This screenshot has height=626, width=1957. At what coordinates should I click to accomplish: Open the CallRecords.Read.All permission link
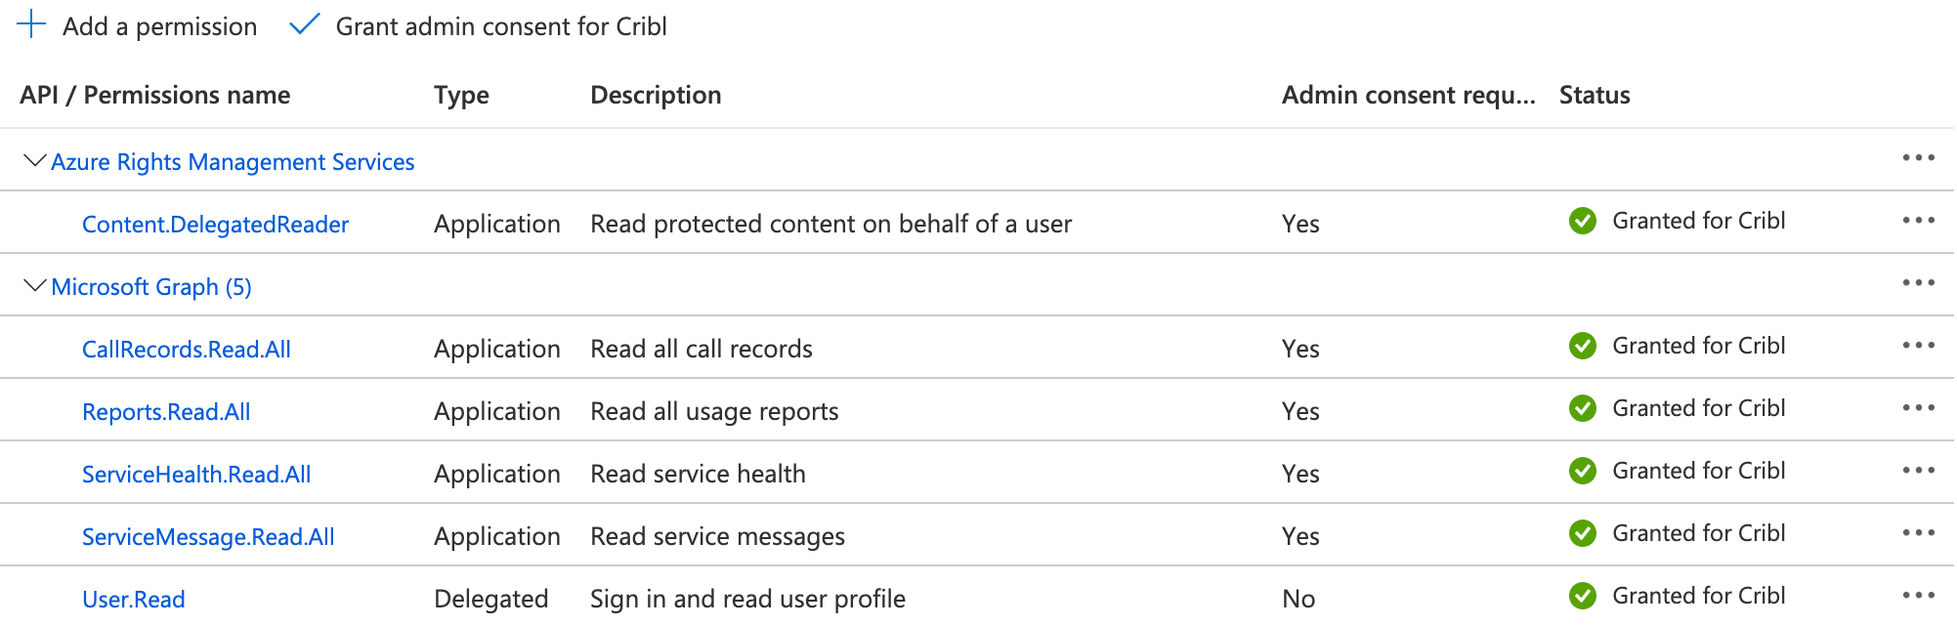tap(186, 348)
